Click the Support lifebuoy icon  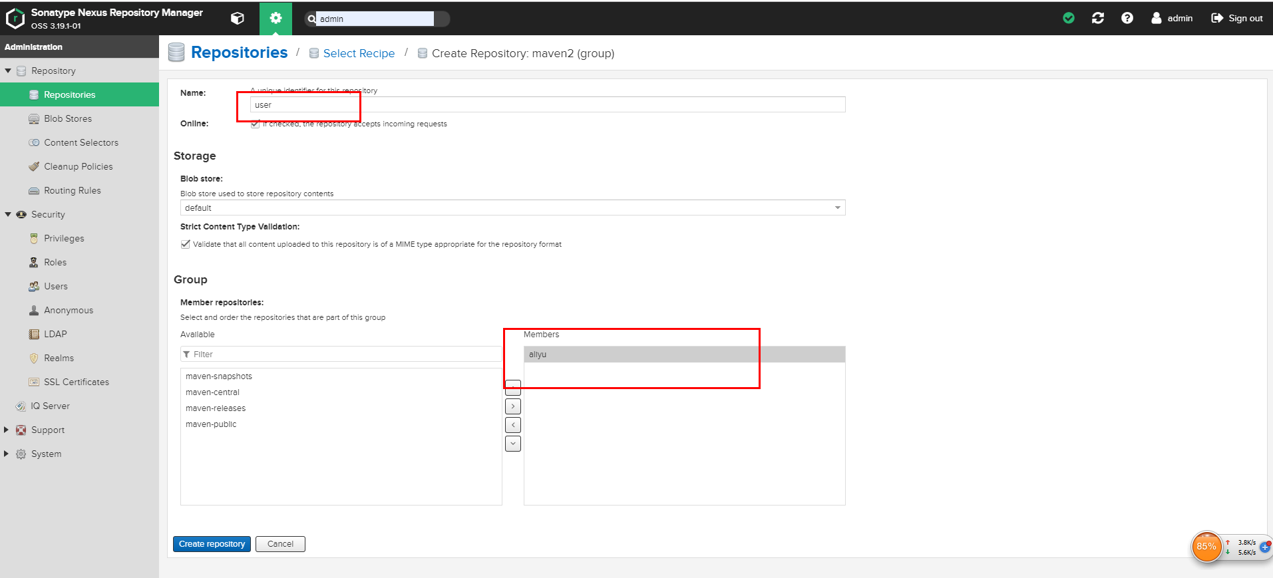[21, 430]
